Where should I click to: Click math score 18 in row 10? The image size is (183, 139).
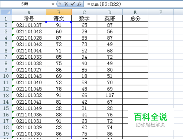click(x=84, y=76)
